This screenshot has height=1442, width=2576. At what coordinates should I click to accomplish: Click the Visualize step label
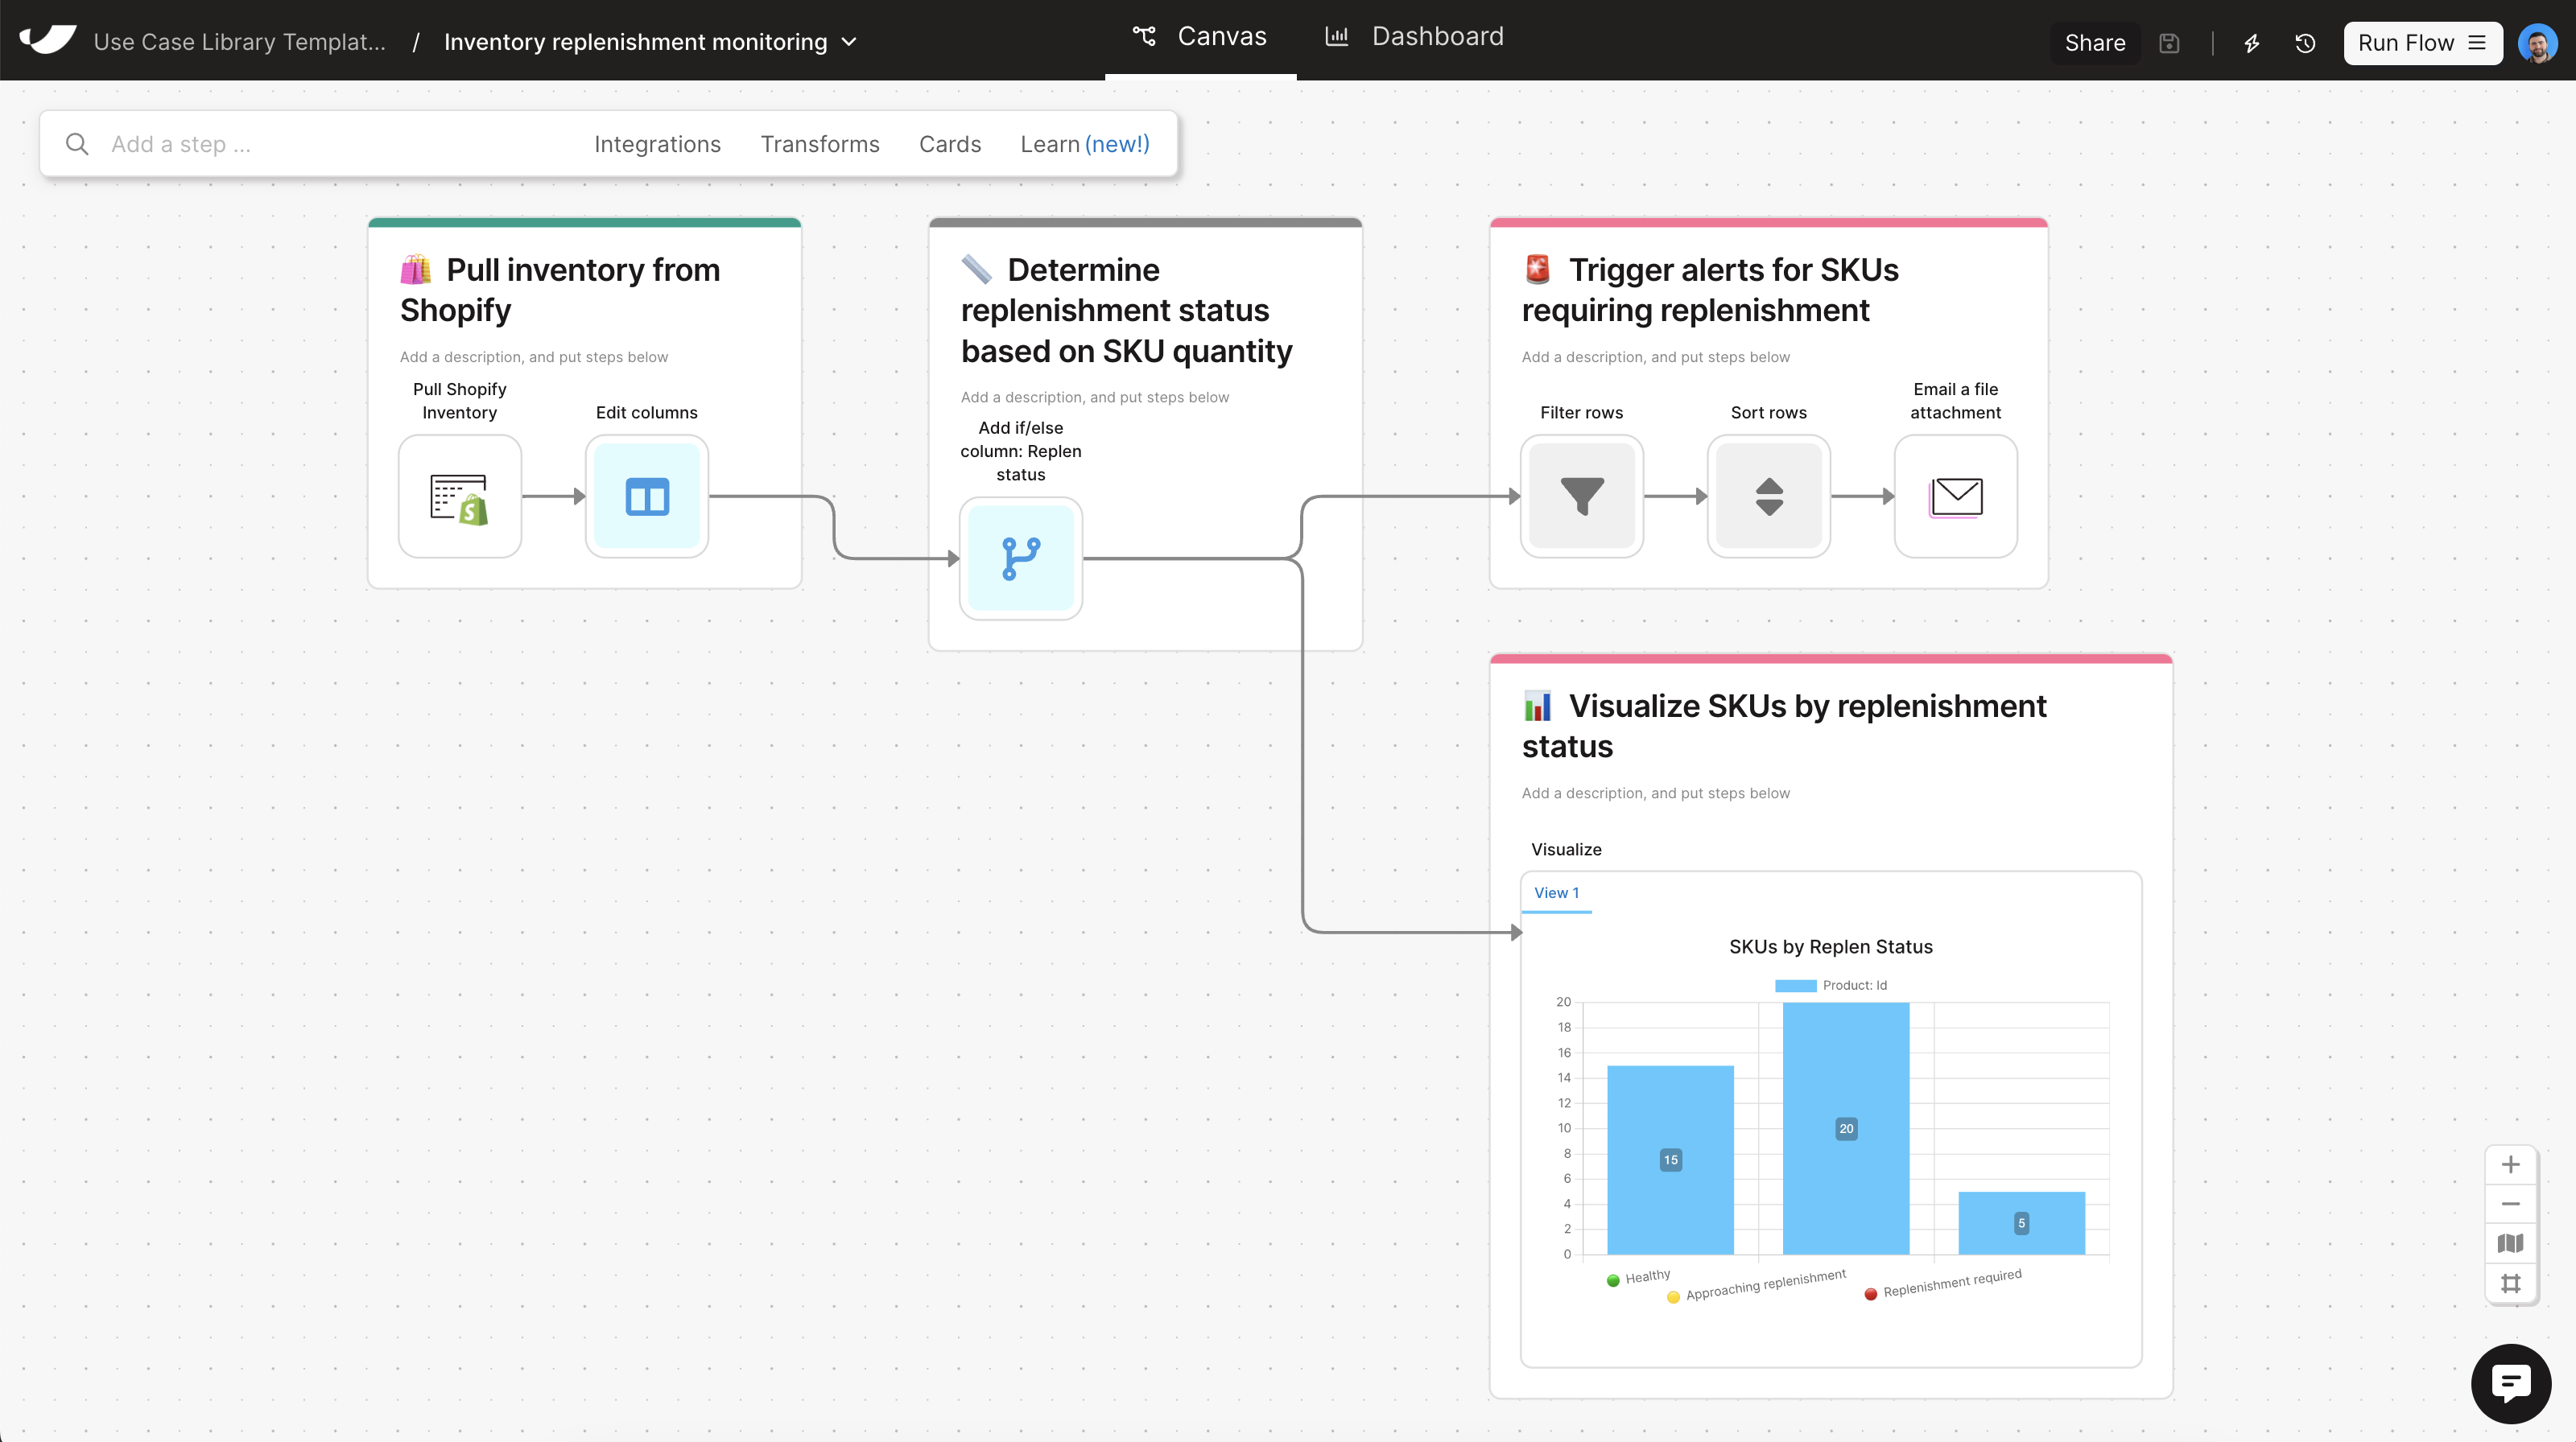click(x=1566, y=848)
